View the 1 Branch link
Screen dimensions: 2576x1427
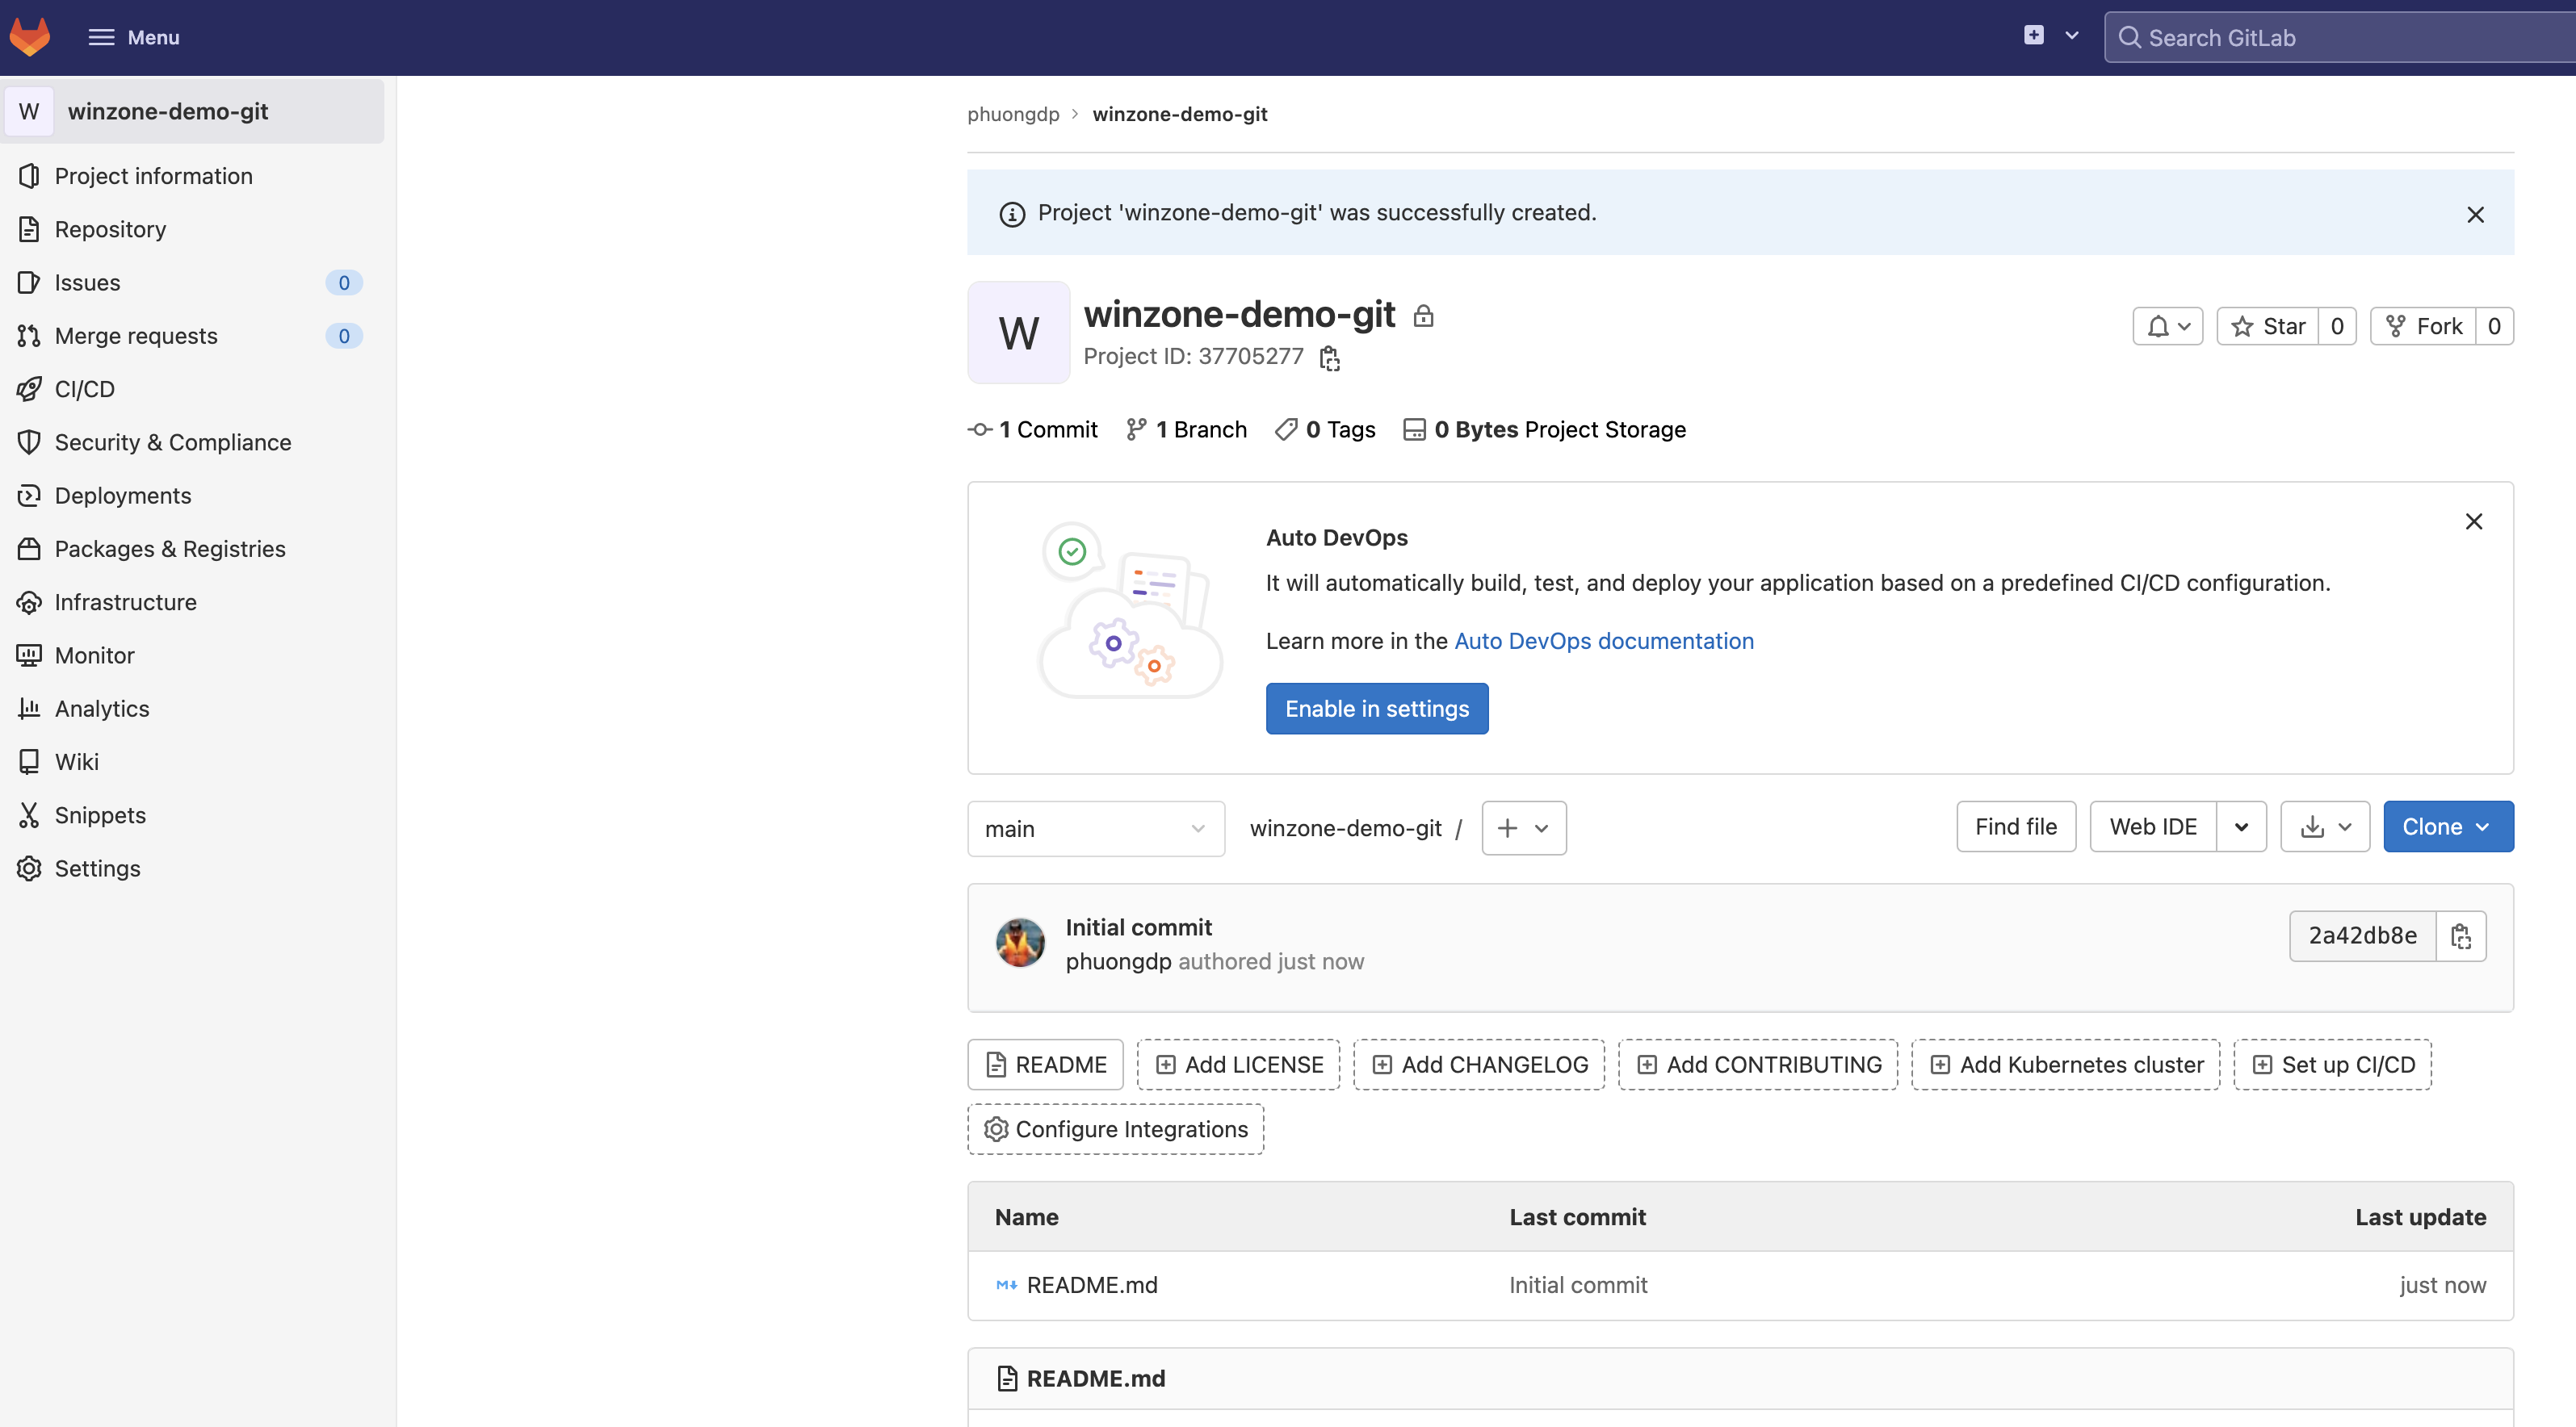click(x=1186, y=429)
